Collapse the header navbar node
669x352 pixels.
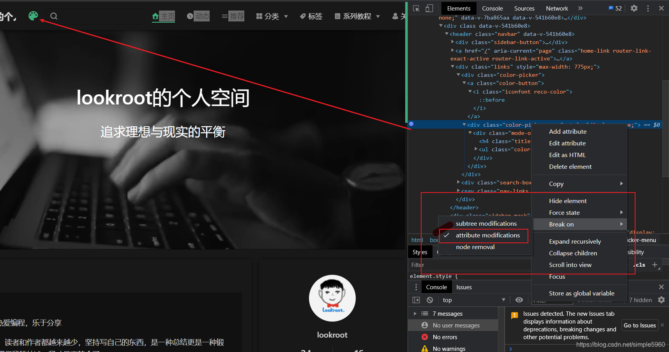coord(447,34)
